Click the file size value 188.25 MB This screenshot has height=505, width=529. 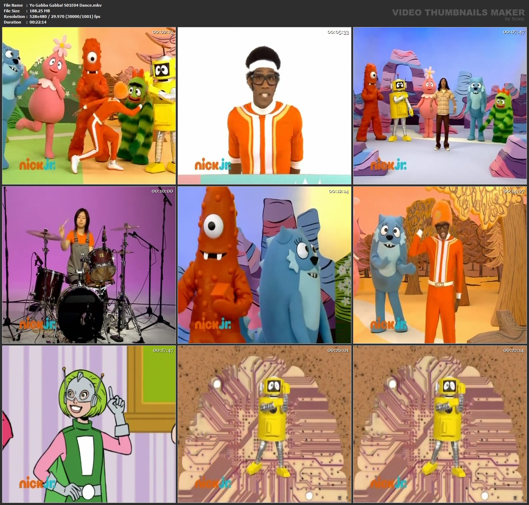[x=40, y=11]
